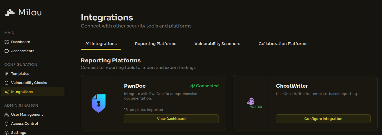Click the Dashboard grid icon in sidebar
Viewport: 382px width, 135px height.
[7, 42]
